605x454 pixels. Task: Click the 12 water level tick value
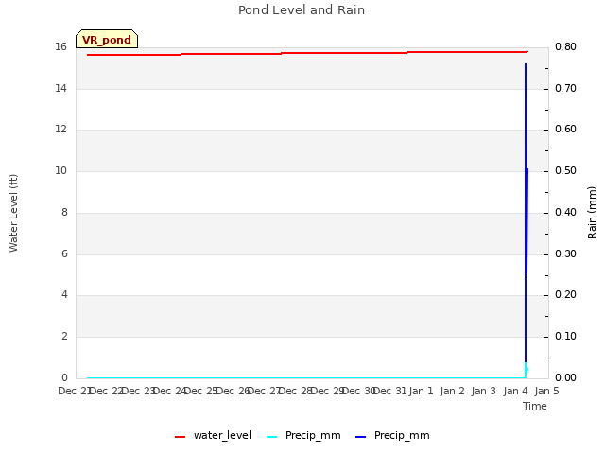click(60, 129)
